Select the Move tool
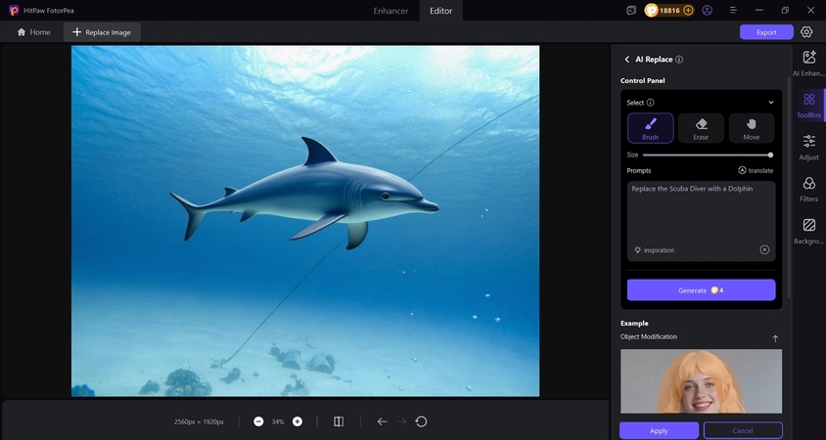This screenshot has width=826, height=440. pos(751,128)
